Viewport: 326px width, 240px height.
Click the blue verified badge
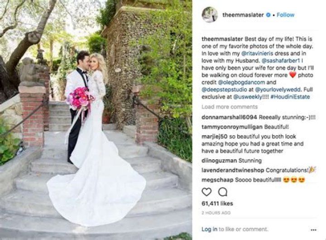pos(268,15)
